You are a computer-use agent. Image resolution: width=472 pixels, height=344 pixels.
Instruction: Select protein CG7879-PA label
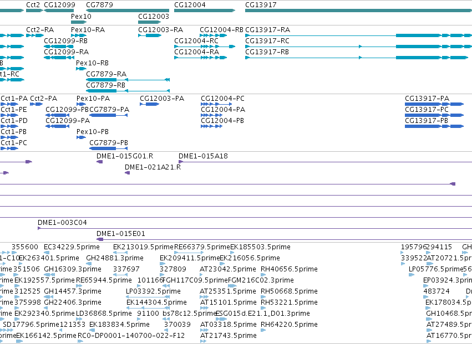coord(109,110)
